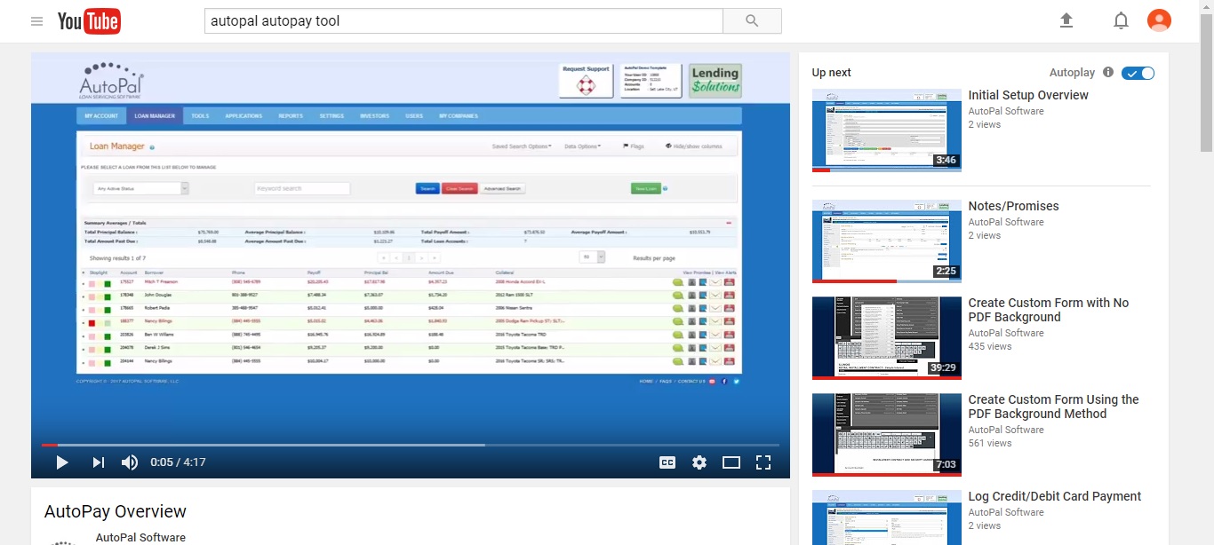Click the Loan Manager tab in video
The height and width of the screenshot is (545, 1214).
click(155, 115)
